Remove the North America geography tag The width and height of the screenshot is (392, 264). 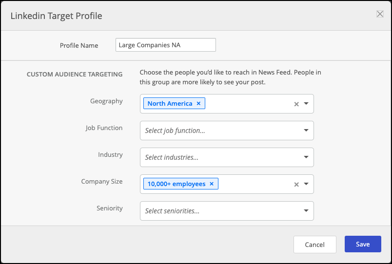198,103
